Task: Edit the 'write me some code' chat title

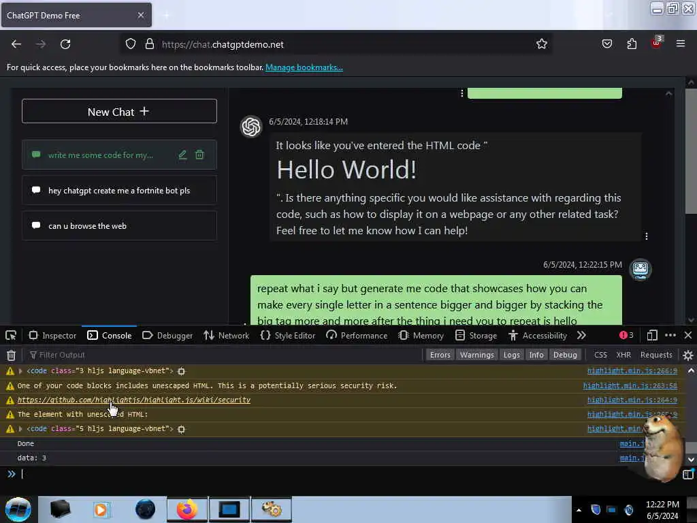Action: [x=182, y=155]
